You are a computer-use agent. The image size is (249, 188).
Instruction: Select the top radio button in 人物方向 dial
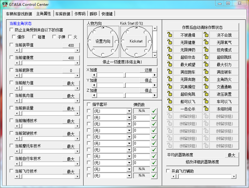pos(104,28)
